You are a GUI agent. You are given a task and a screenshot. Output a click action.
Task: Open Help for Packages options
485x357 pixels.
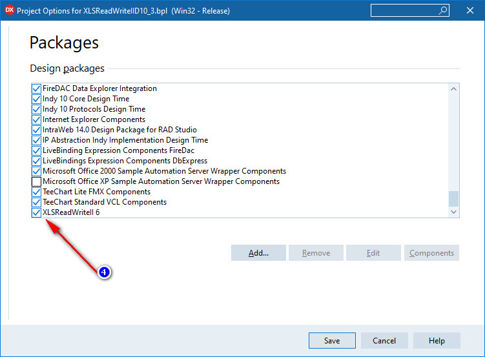tap(437, 341)
